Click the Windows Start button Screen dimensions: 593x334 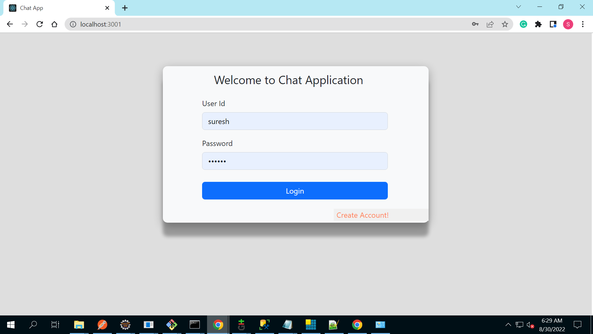tap(10, 325)
